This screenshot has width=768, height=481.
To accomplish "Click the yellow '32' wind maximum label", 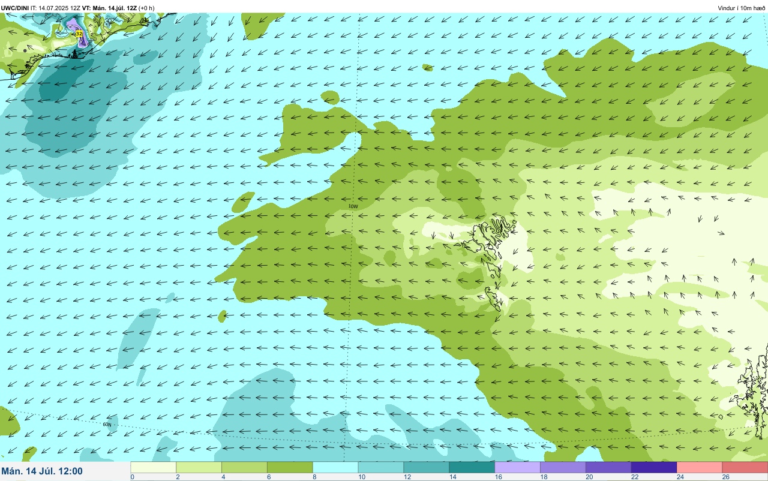I will pos(79,34).
